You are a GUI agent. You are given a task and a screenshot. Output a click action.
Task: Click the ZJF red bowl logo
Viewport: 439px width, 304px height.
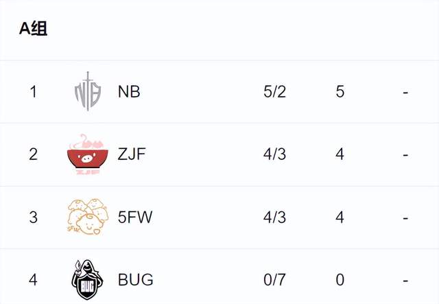click(88, 154)
